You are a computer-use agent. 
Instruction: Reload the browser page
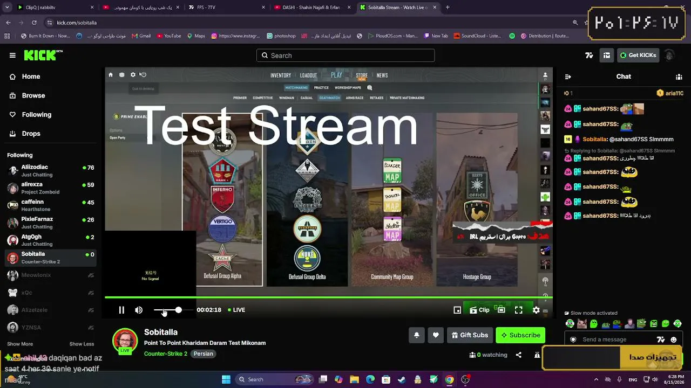coord(34,23)
